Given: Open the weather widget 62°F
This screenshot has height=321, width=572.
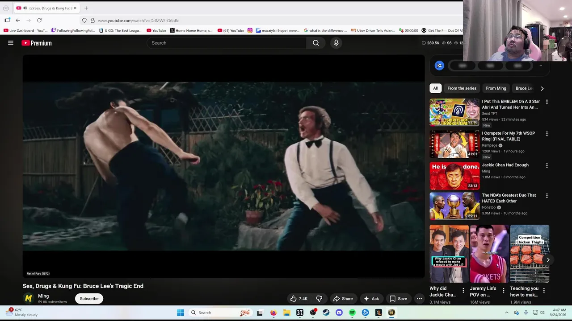Looking at the screenshot, I should coord(21,312).
